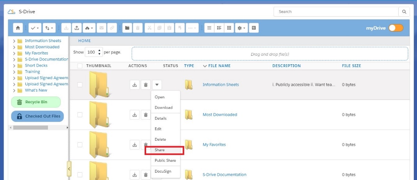This screenshot has height=180, width=417.
Task: Open the gear settings dropdown
Action: pyautogui.click(x=242, y=28)
